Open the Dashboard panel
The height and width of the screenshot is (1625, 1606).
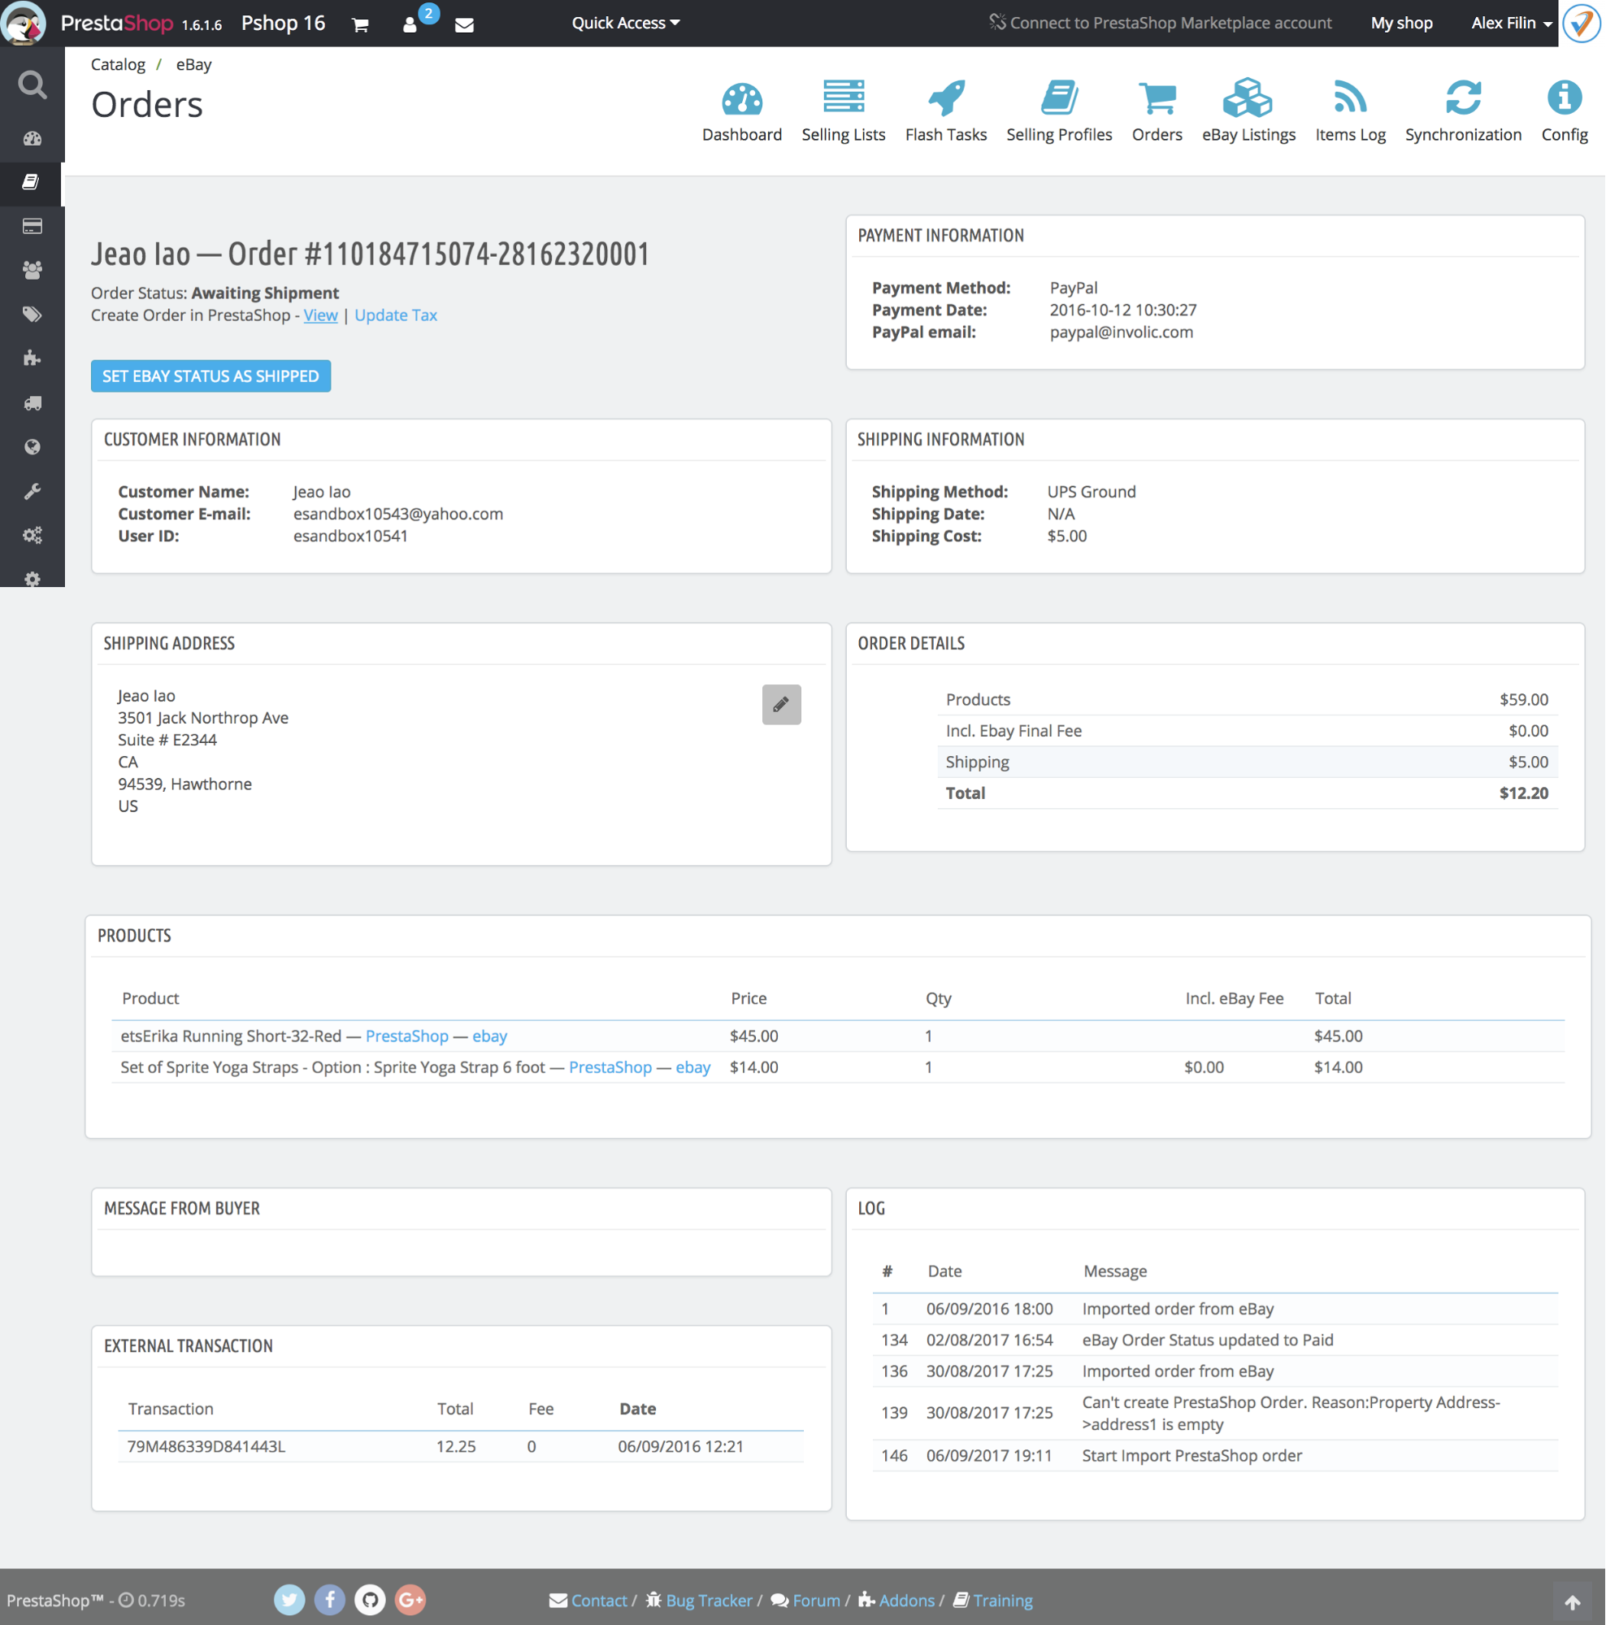[741, 111]
